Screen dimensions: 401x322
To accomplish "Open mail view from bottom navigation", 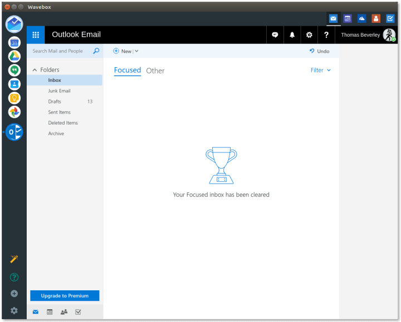I will click(36, 312).
